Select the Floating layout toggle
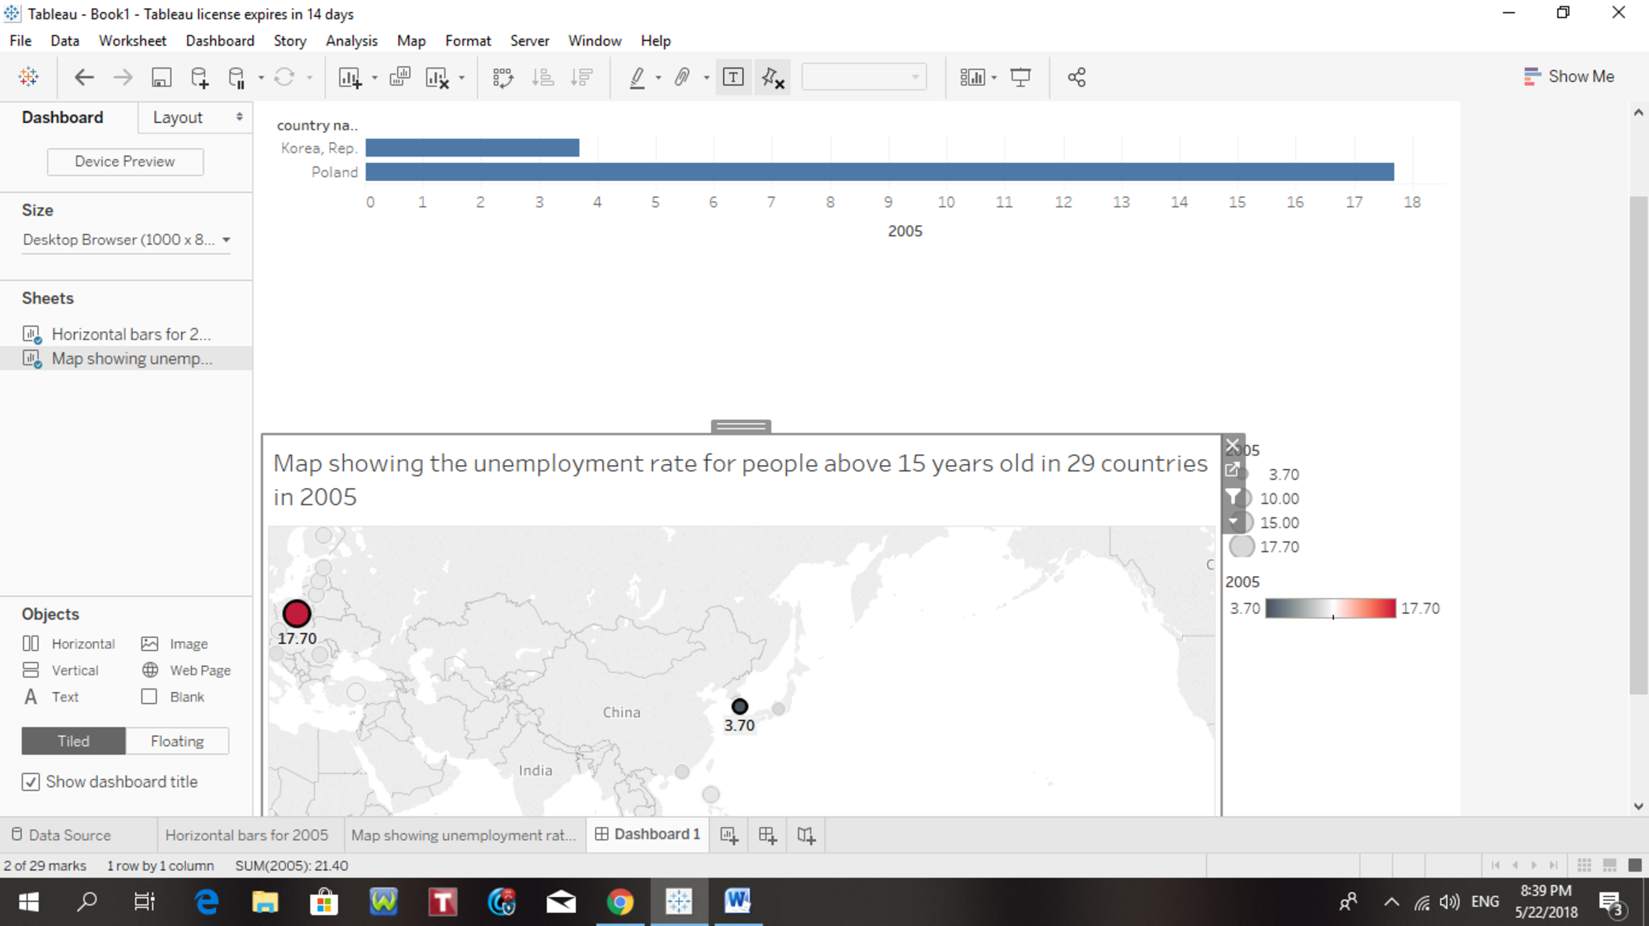The height and width of the screenshot is (926, 1649). (177, 741)
